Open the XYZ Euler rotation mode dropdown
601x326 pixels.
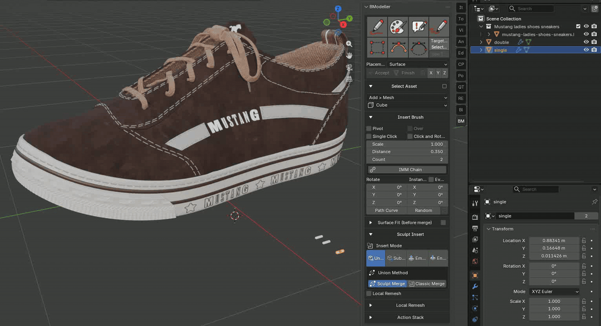click(554, 292)
